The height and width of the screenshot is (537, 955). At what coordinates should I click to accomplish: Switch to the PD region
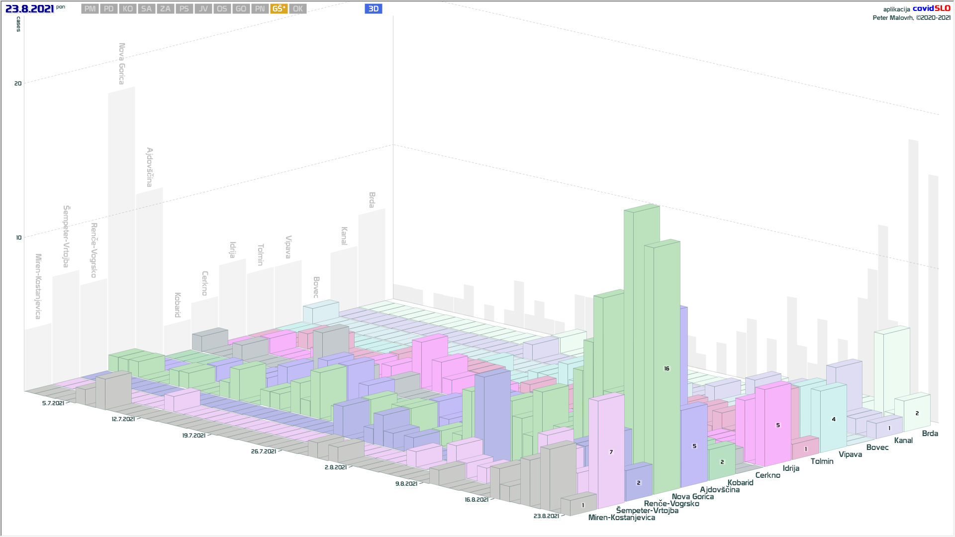(109, 9)
